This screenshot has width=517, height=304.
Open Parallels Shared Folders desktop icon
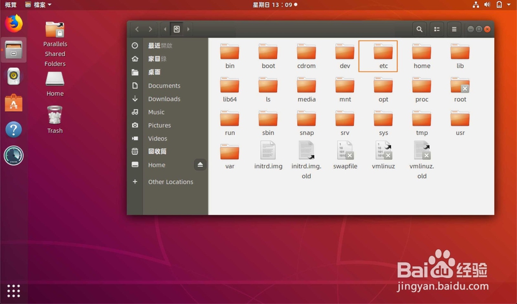[x=55, y=44]
